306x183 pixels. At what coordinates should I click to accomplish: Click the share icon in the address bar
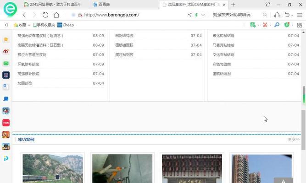(x=189, y=15)
